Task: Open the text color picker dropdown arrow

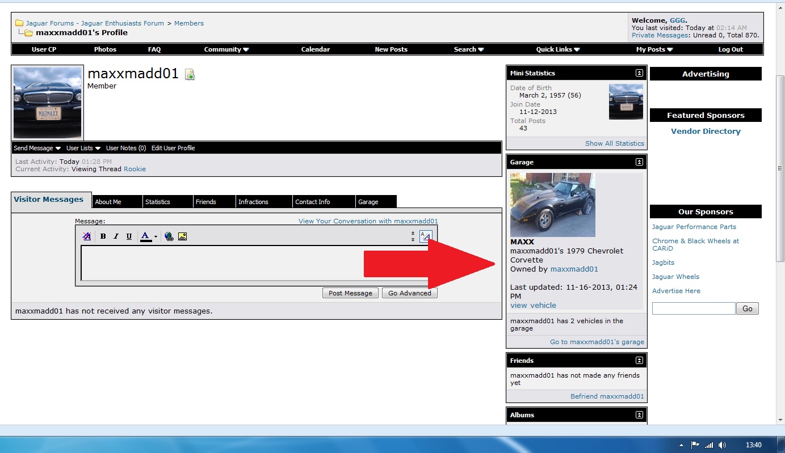Action: tap(156, 237)
